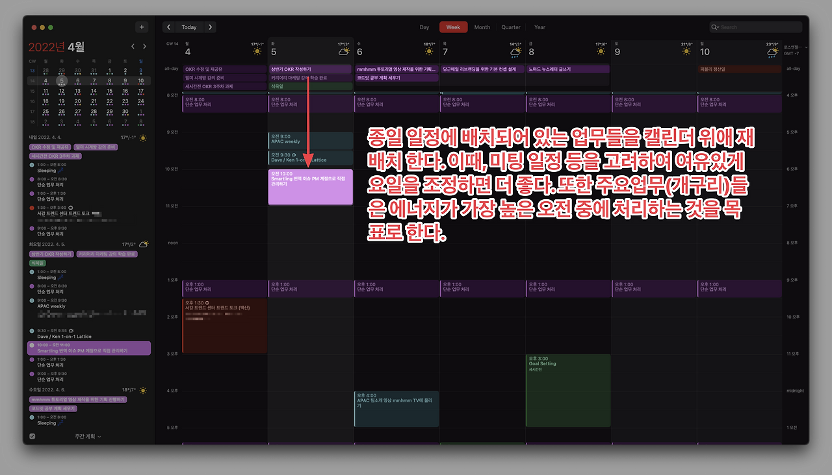Open all-day event 퍼블리 정산일
Screen dimensions: 832x475
[739, 69]
